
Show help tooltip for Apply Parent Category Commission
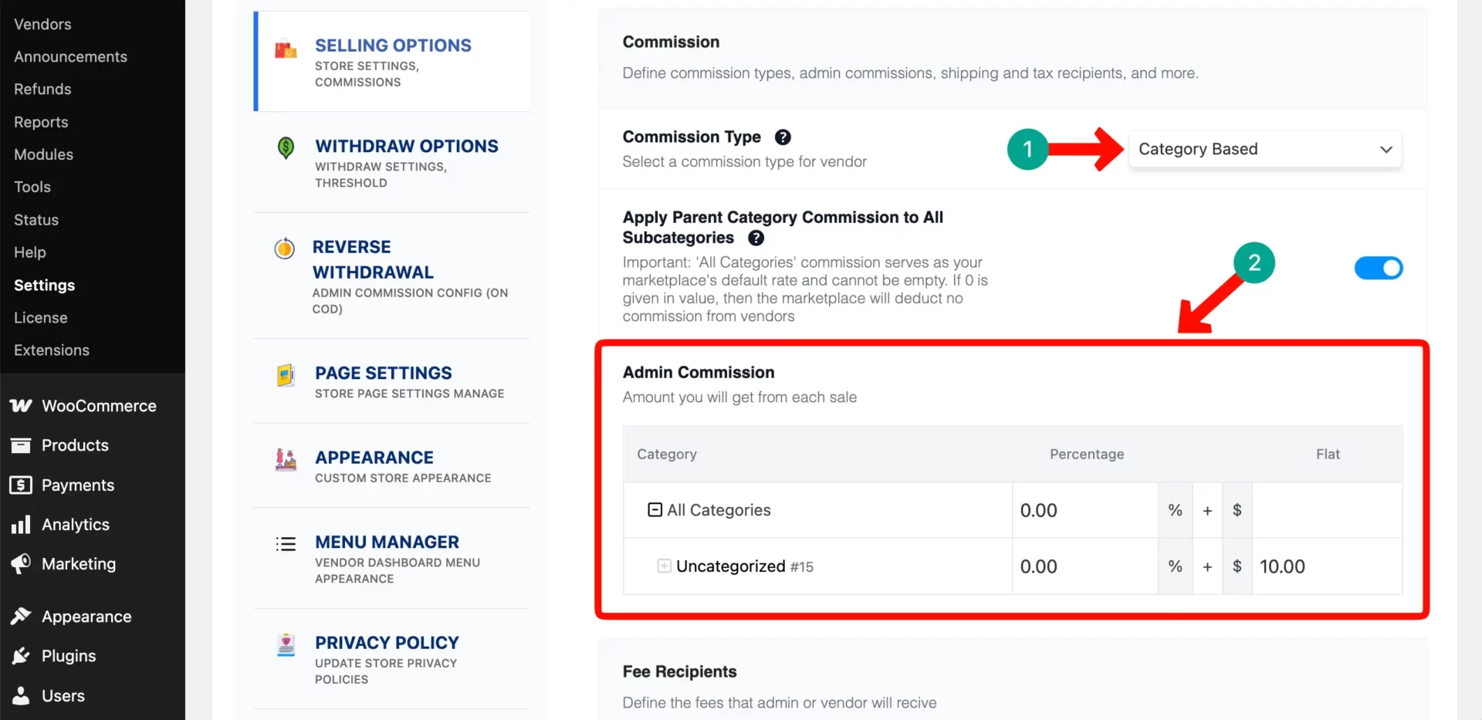pos(756,238)
